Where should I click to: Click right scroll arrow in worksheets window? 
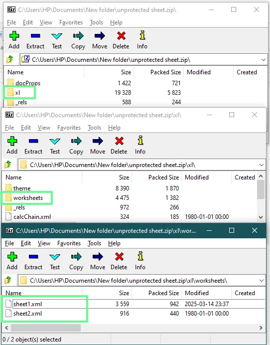click(261, 328)
